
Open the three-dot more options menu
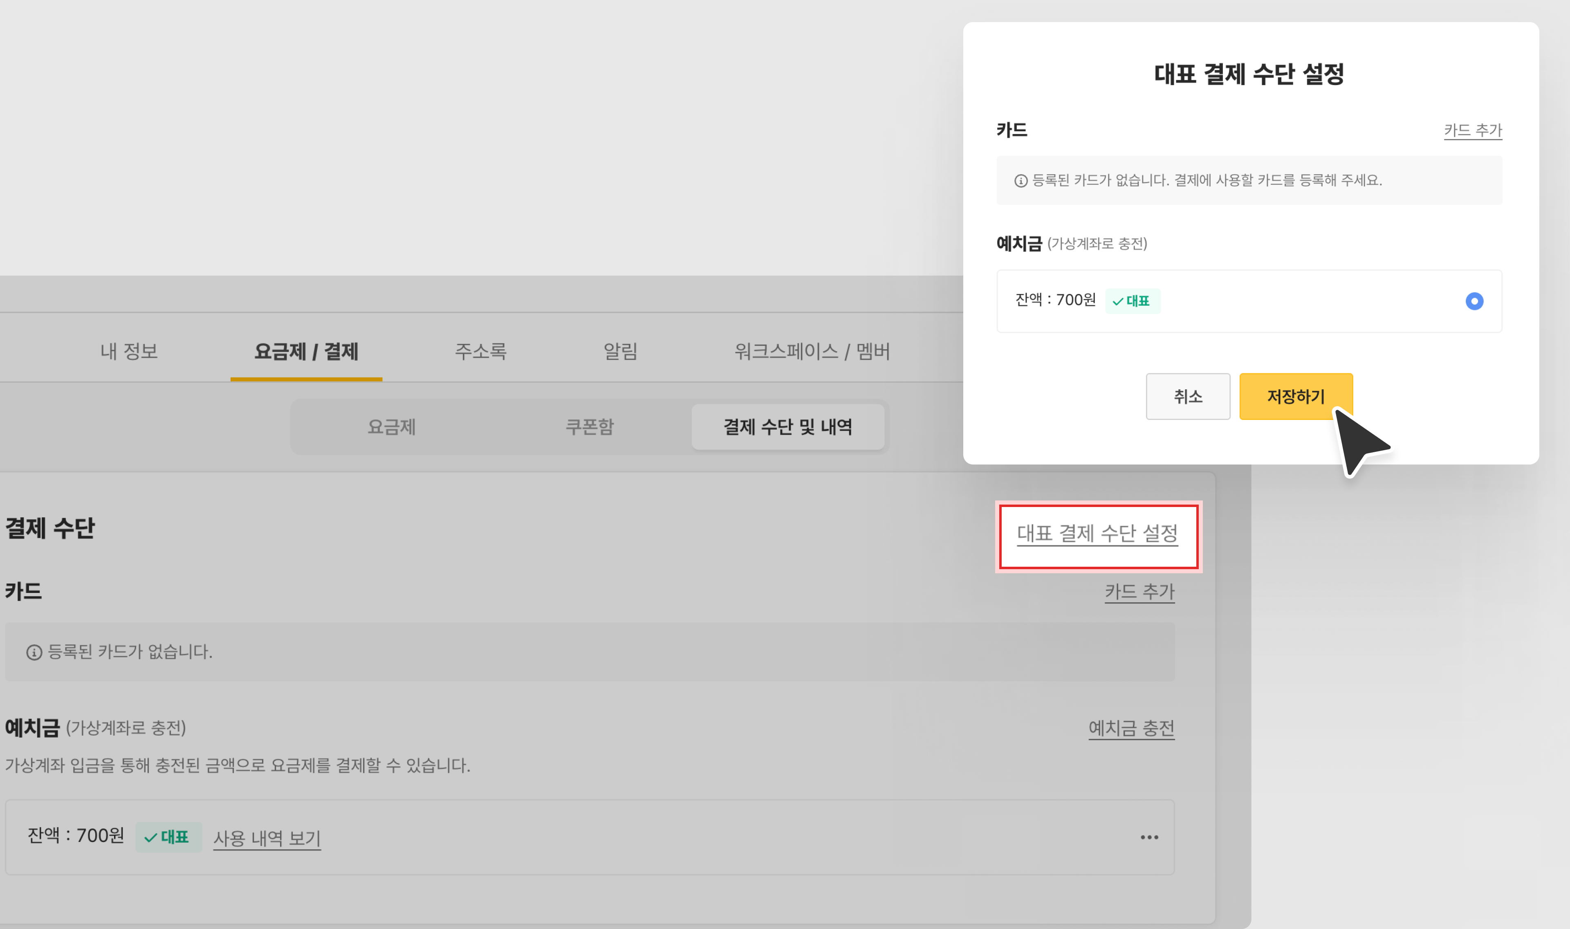[x=1149, y=837]
